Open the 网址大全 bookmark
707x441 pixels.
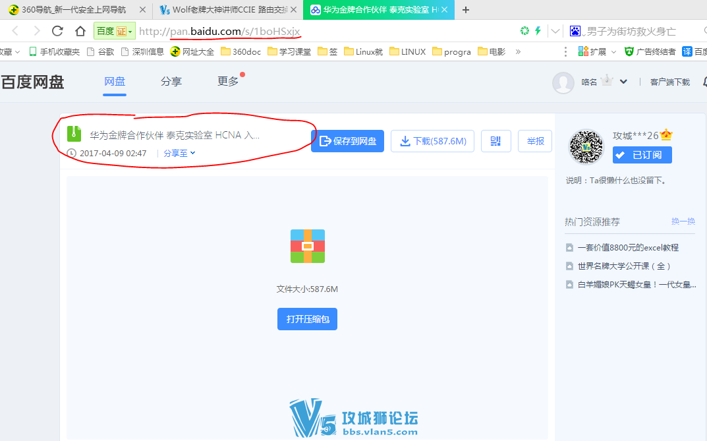(x=192, y=52)
